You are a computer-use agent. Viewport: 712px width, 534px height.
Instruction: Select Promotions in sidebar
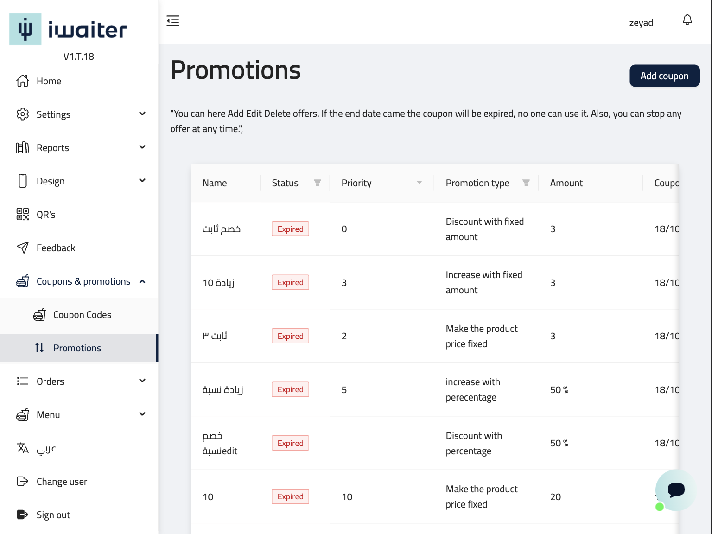tap(77, 348)
